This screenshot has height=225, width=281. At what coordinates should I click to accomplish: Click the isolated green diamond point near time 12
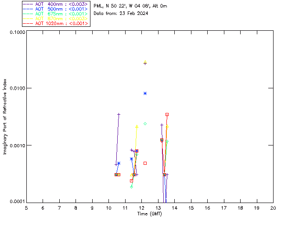click(x=145, y=123)
